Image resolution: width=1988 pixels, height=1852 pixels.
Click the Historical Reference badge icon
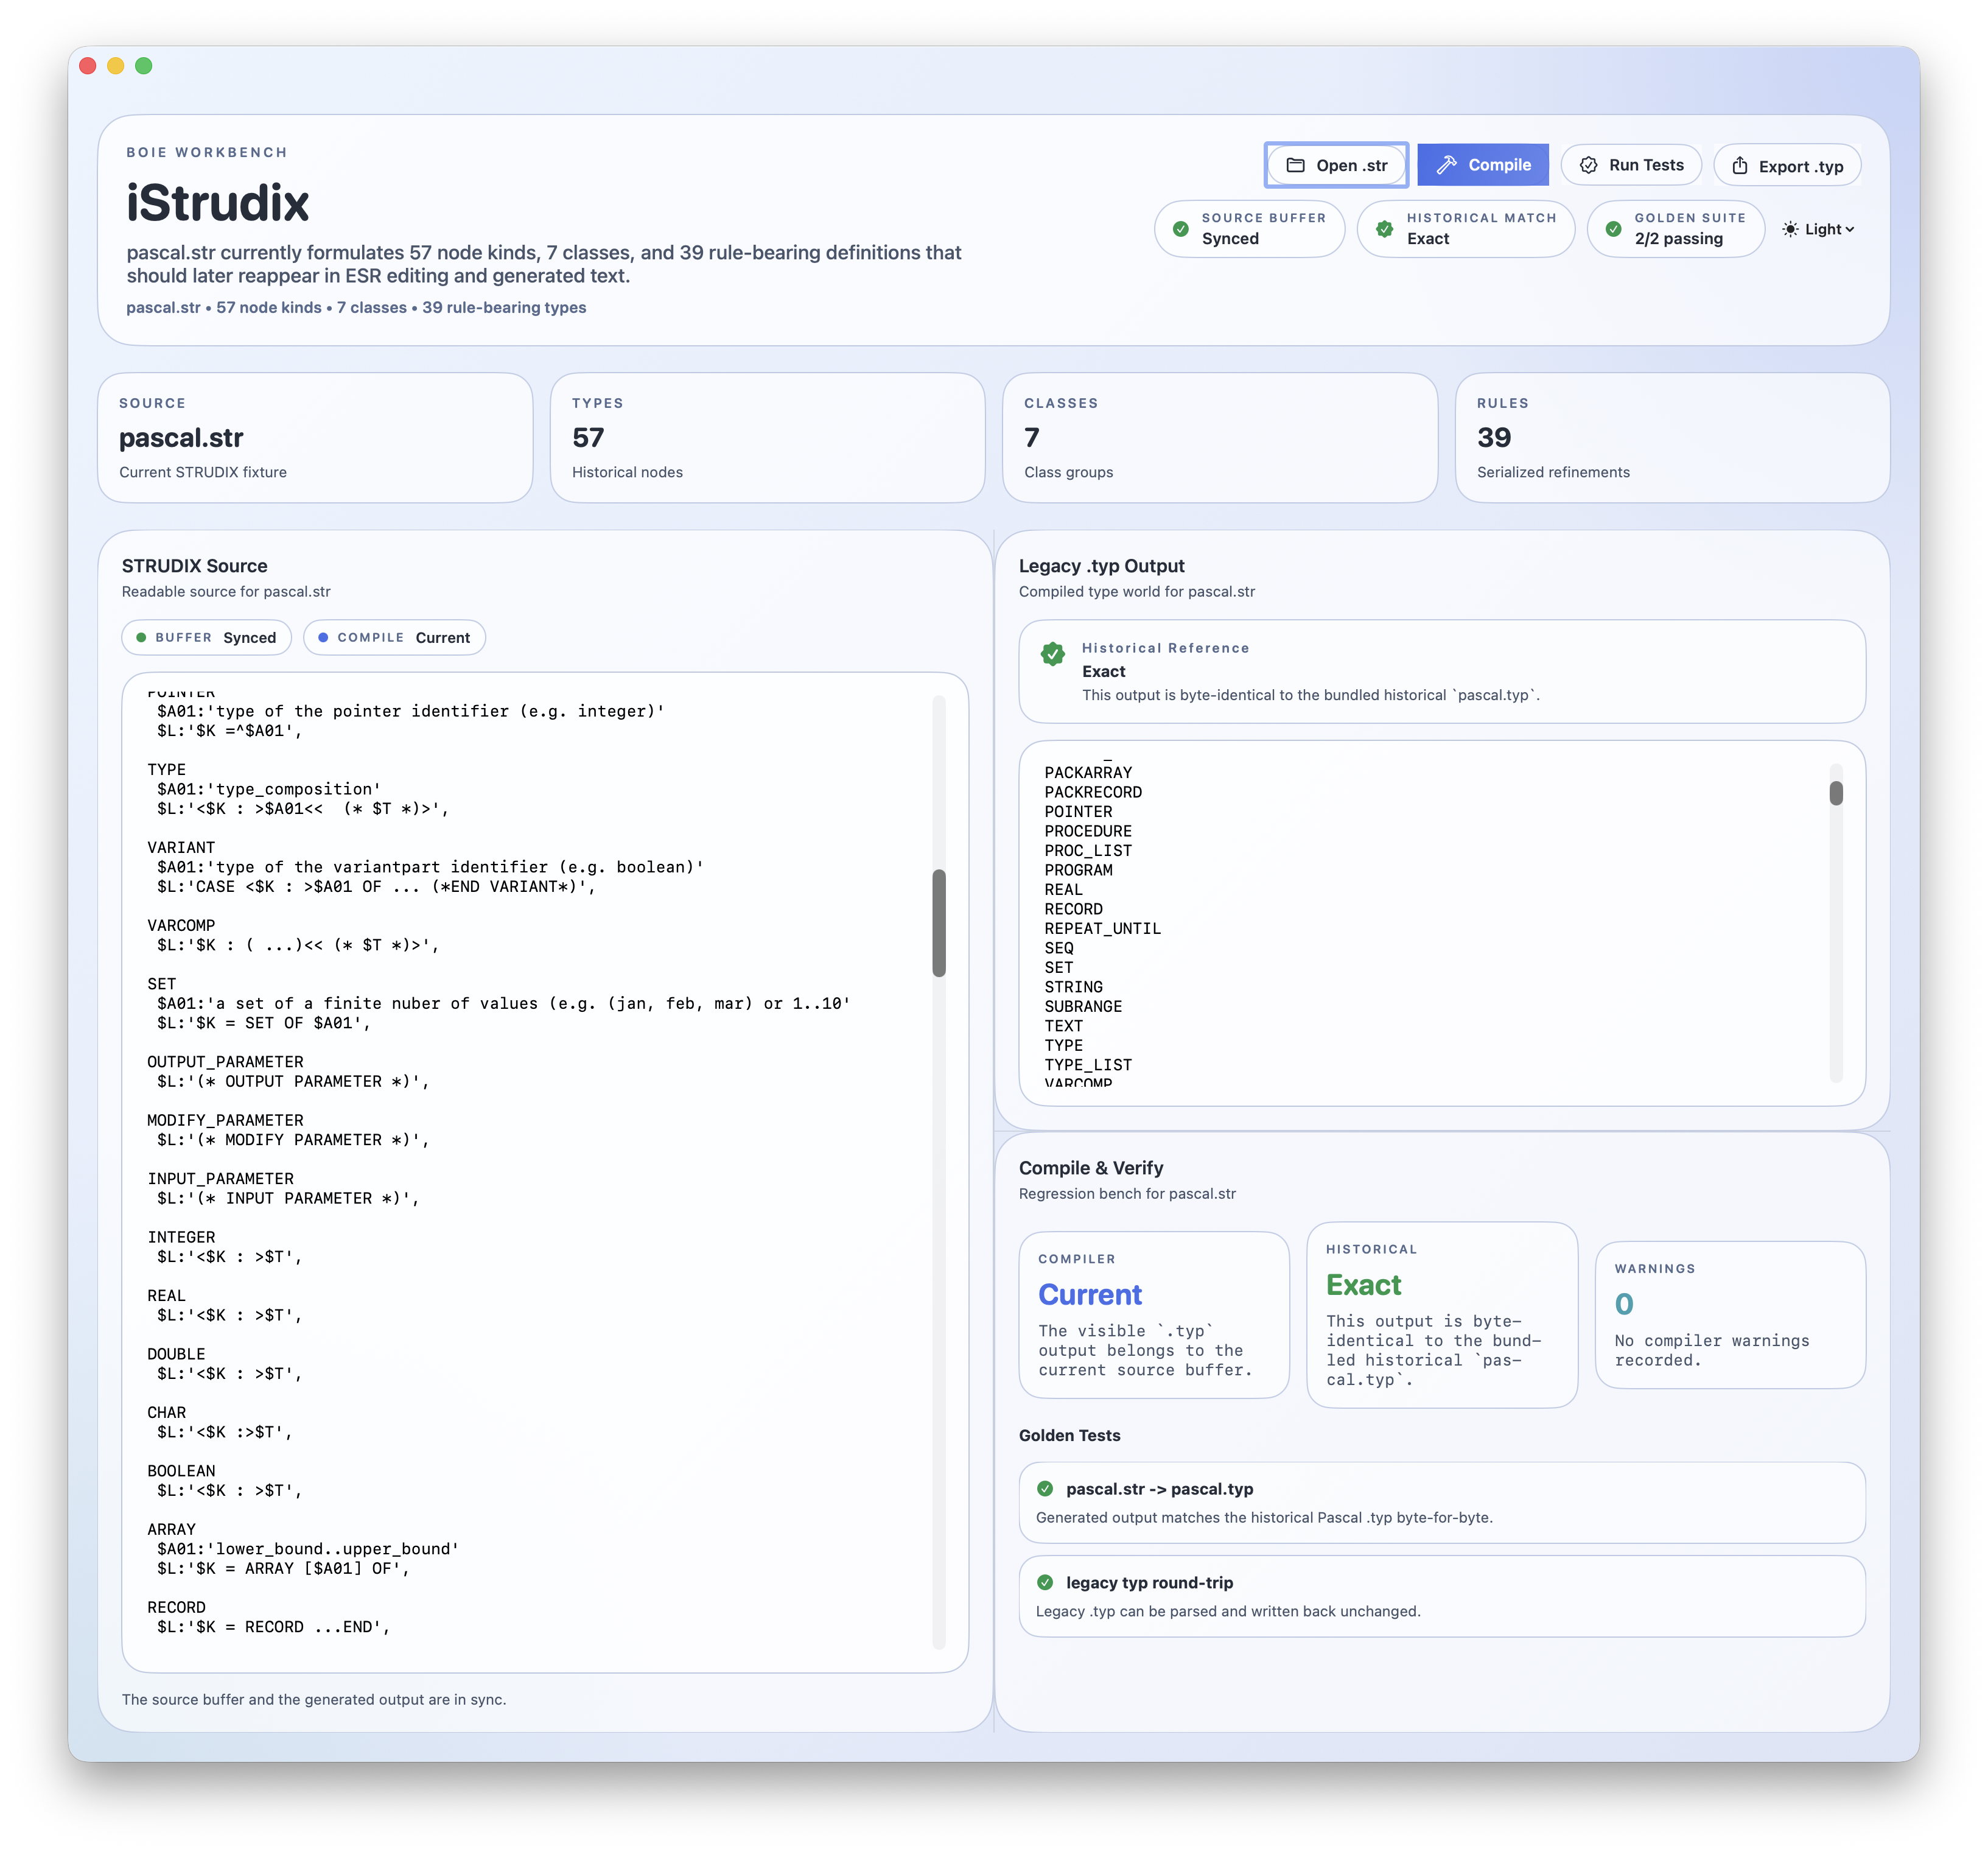(x=1054, y=656)
